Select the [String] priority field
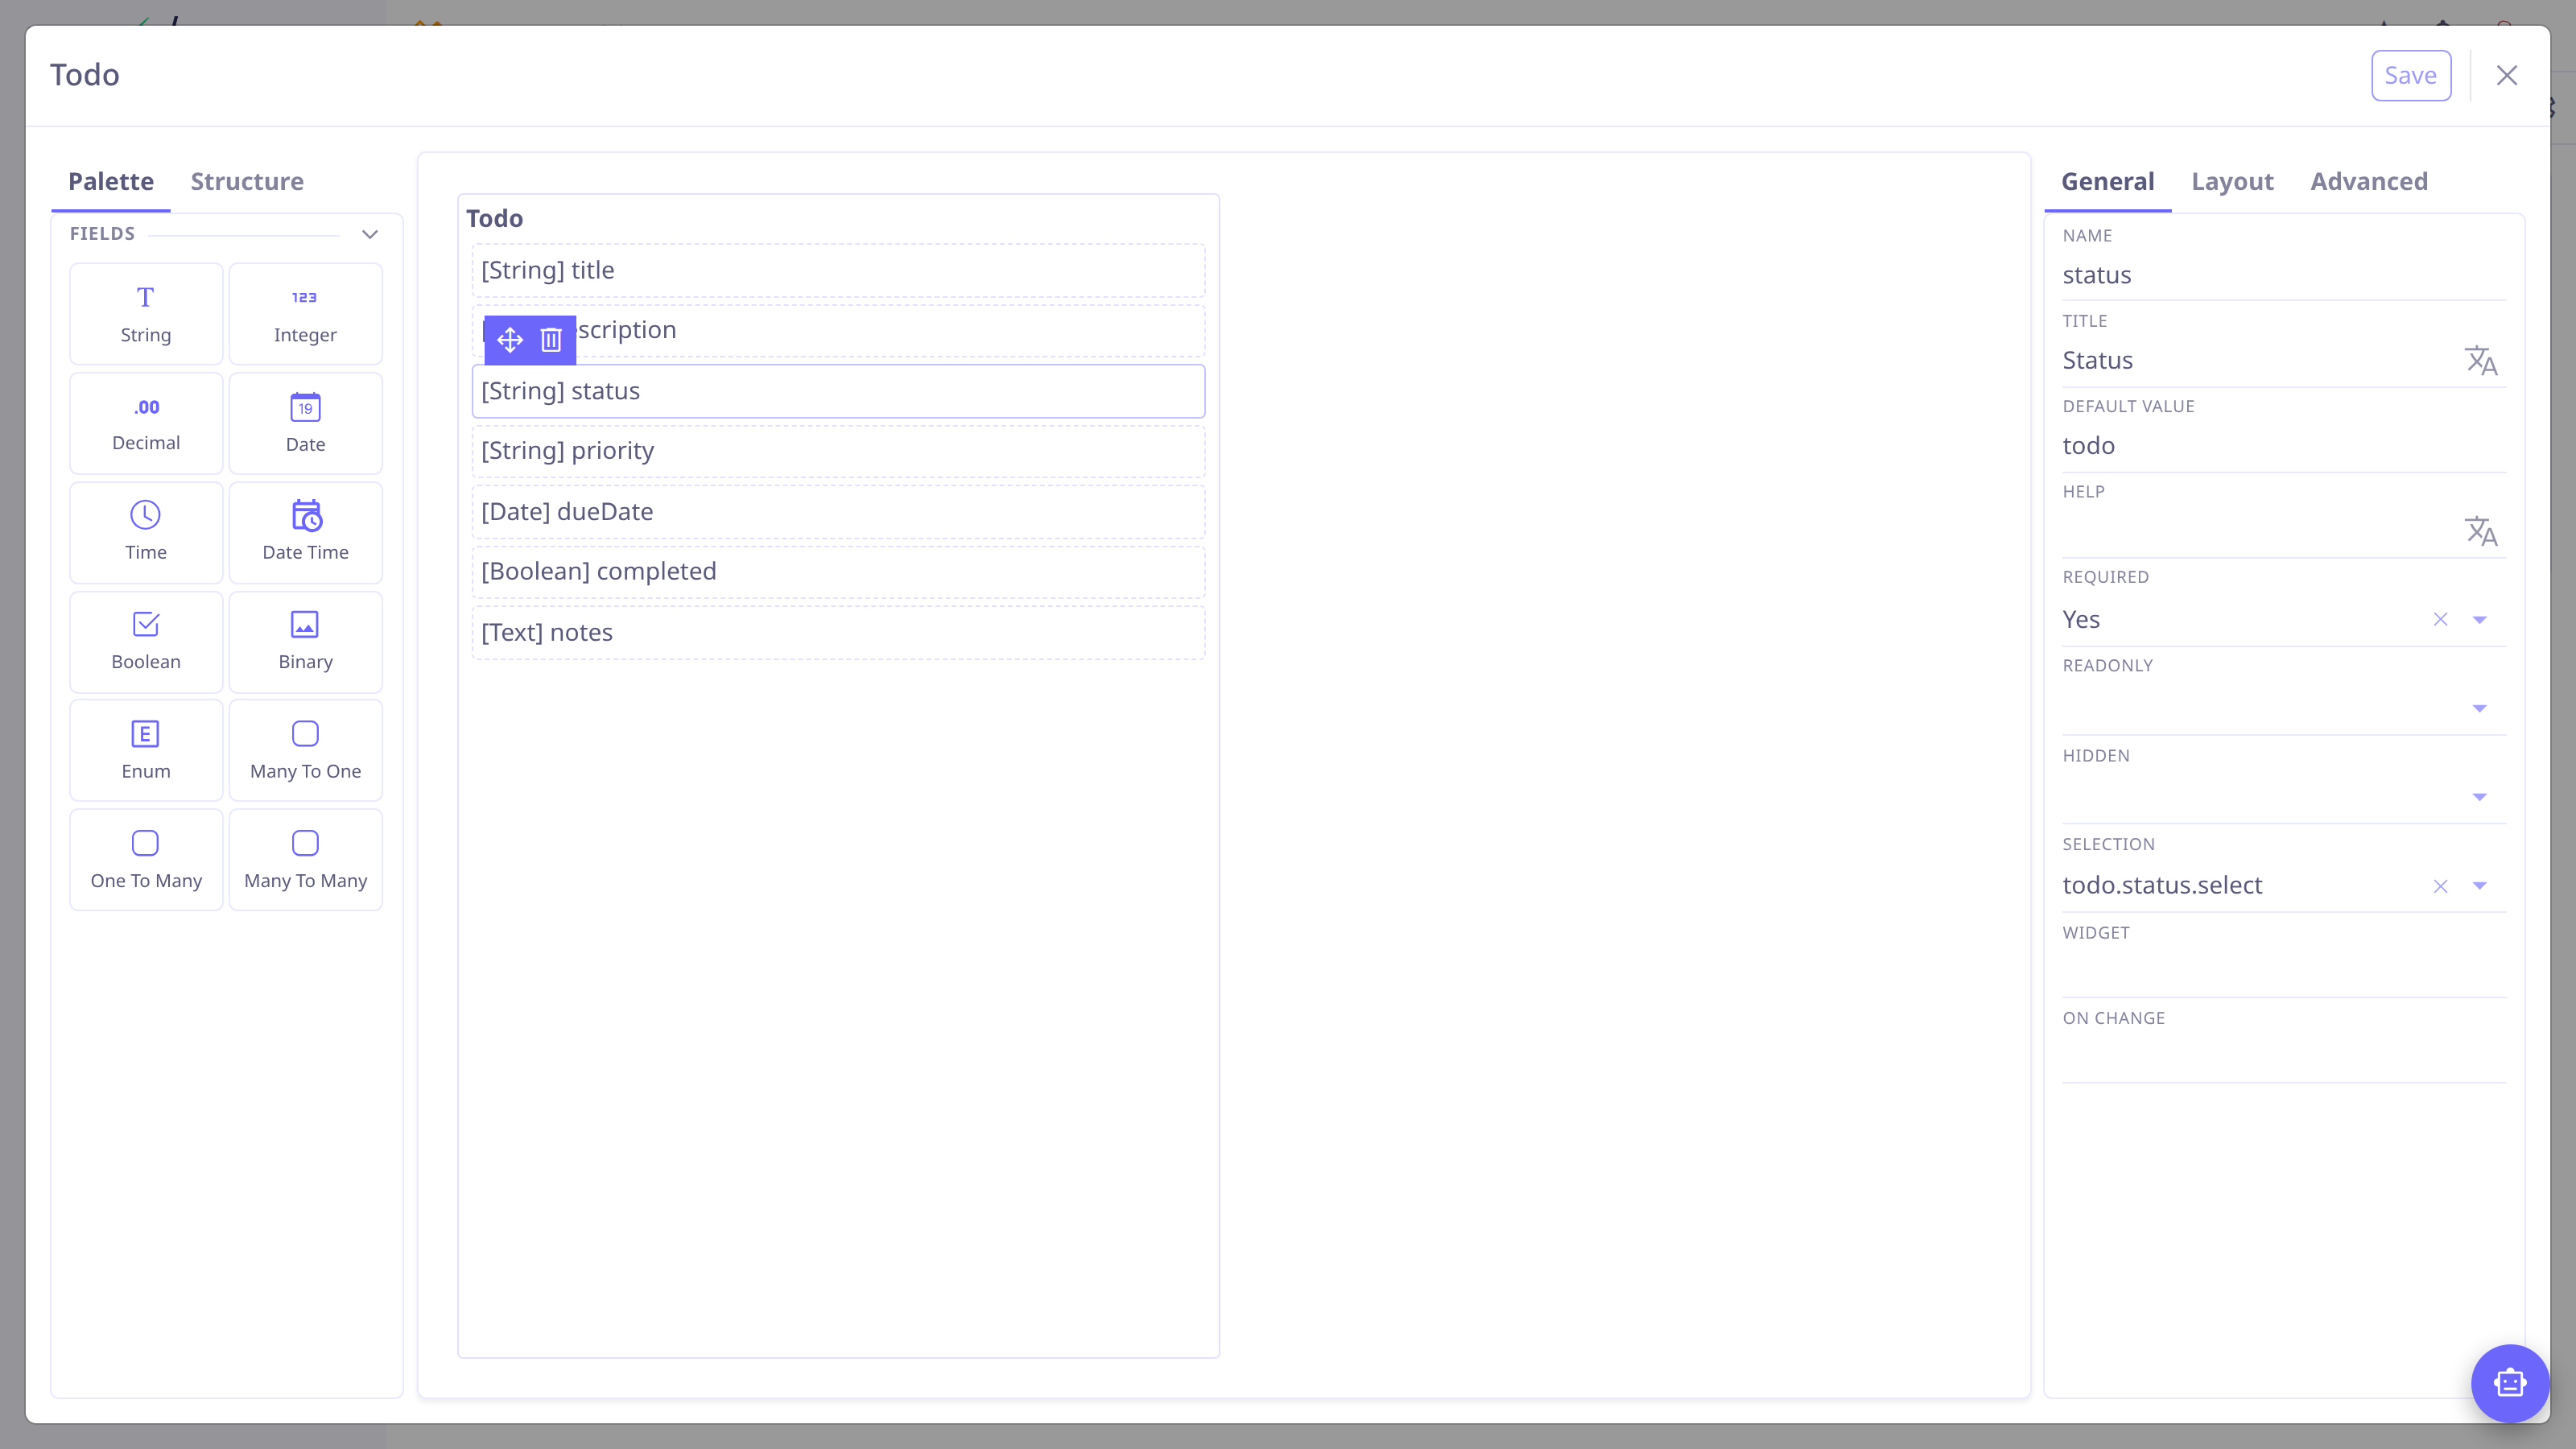This screenshot has width=2576, height=1449. tap(838, 451)
